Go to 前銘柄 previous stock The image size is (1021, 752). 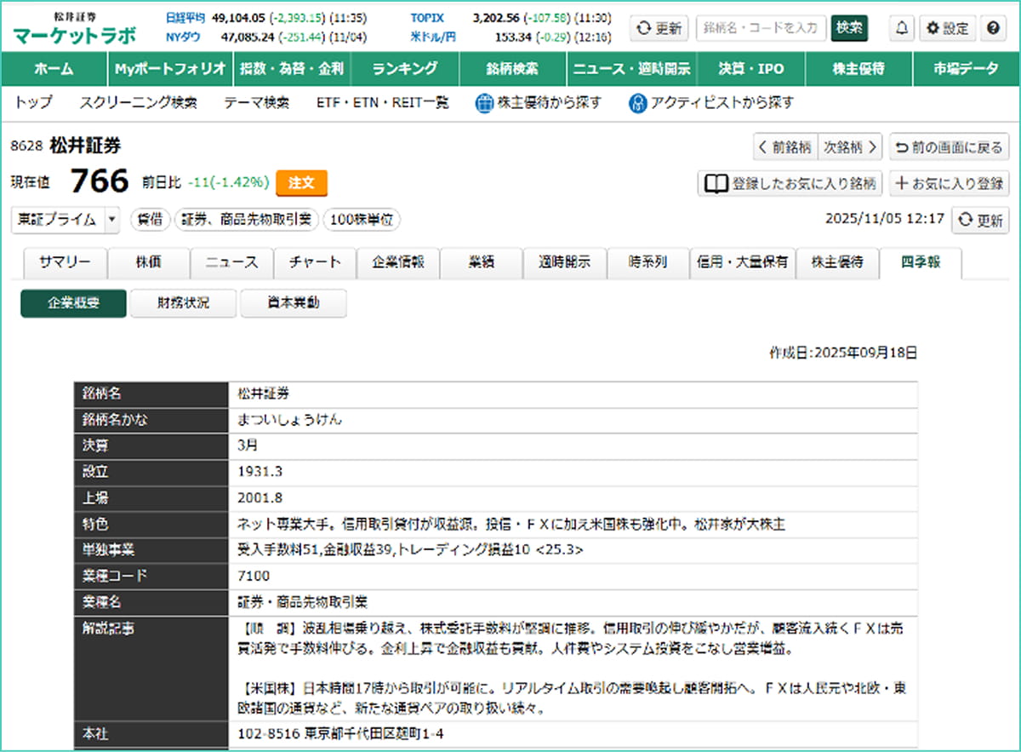(785, 147)
